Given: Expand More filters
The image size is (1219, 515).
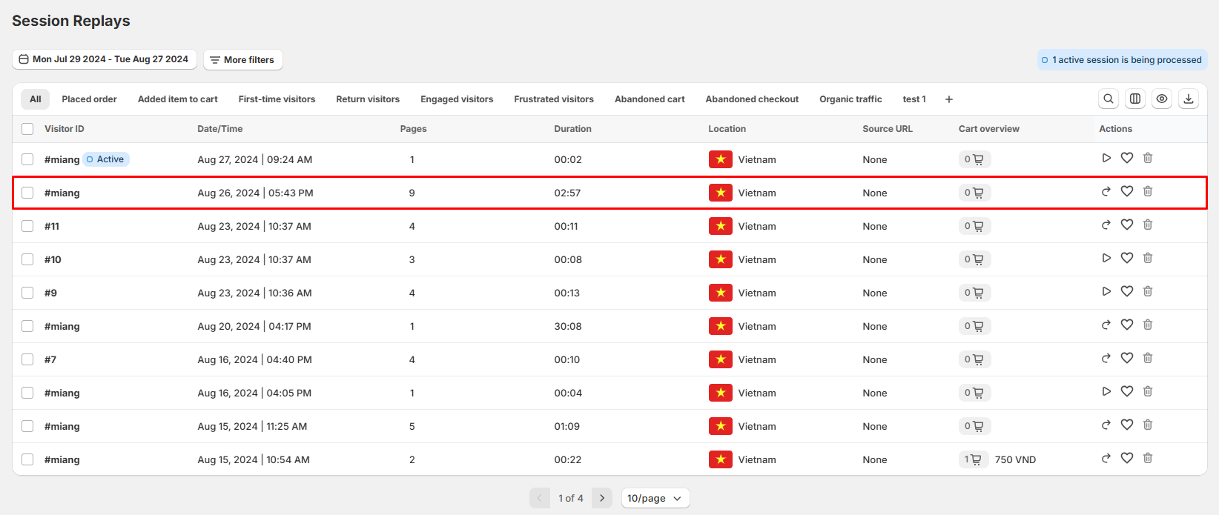Looking at the screenshot, I should (242, 59).
